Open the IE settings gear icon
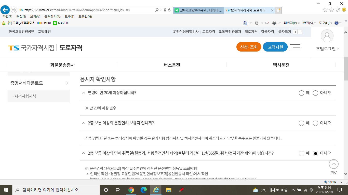The height and width of the screenshot is (195, 348). 338,10
